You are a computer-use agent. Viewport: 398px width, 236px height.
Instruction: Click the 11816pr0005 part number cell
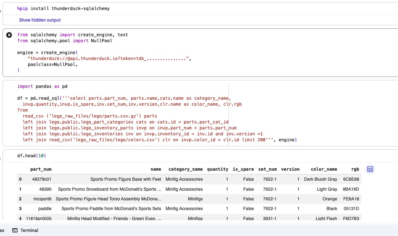[39, 218]
